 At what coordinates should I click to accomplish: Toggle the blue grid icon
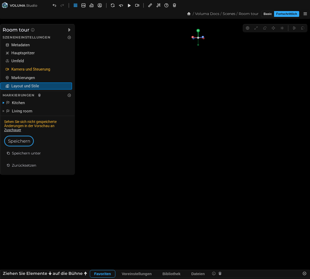(75, 5)
